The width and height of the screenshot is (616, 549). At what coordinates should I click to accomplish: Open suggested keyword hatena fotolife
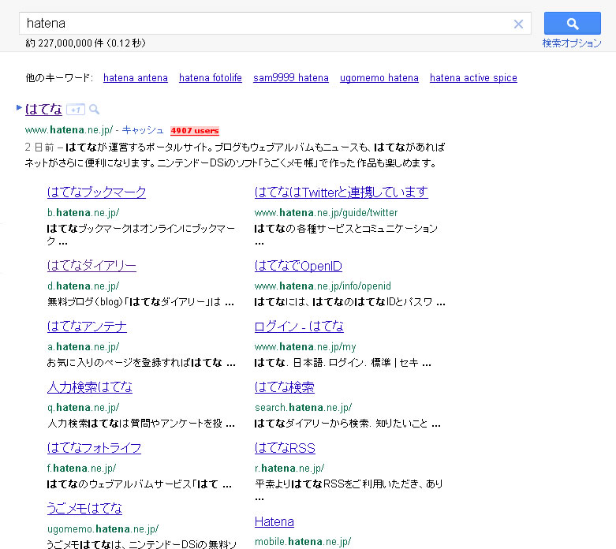(210, 78)
